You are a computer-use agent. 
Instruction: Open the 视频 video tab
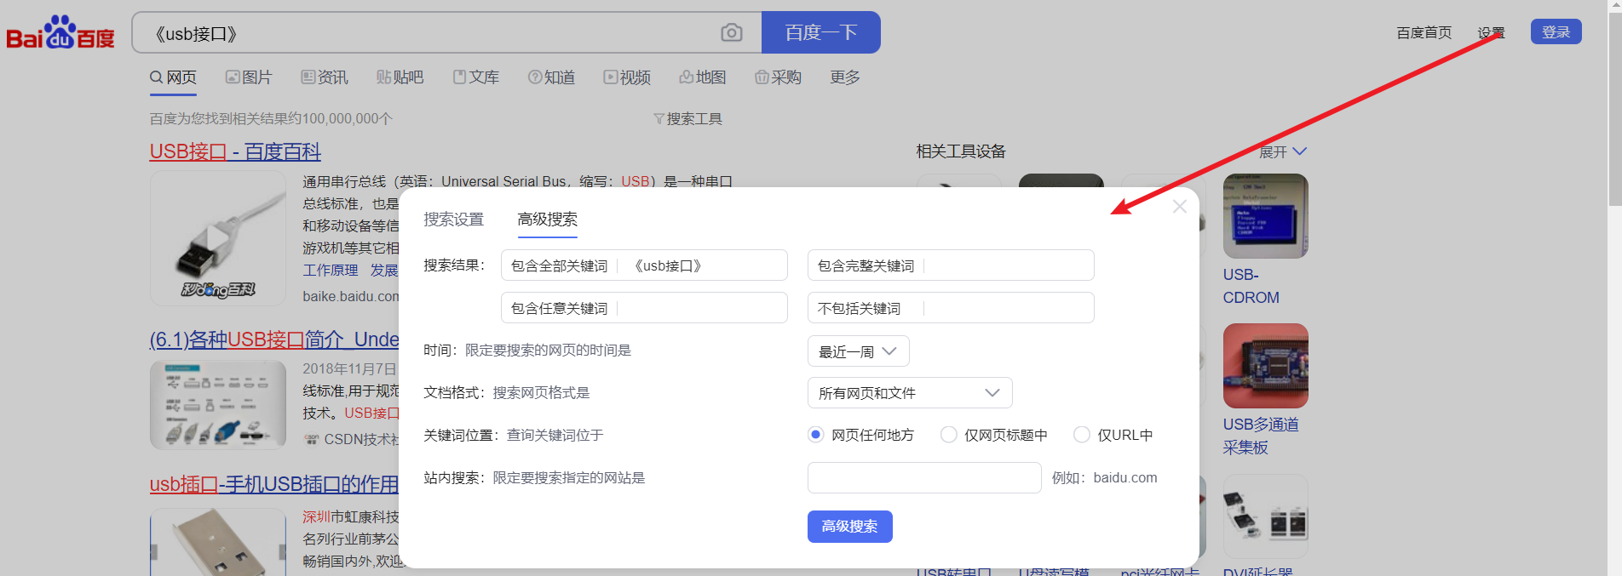[x=627, y=77]
